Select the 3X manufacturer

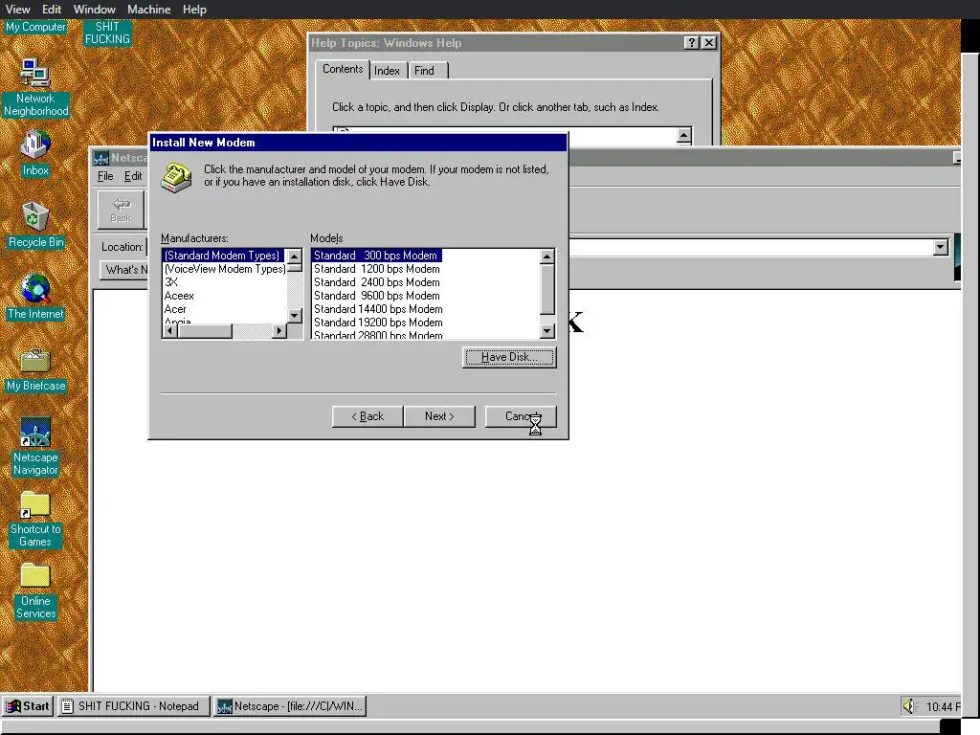point(171,282)
